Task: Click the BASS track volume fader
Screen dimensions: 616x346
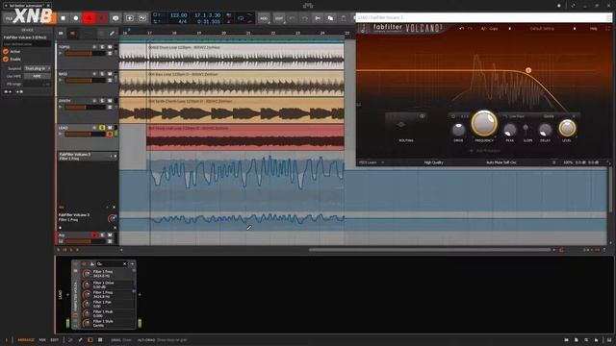Action: pyautogui.click(x=85, y=80)
